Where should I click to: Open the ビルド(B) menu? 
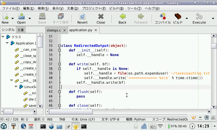pyautogui.click(x=117, y=8)
